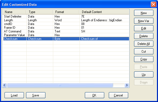Click the Hex format cell in the Start Delimiter row
158x102 pixels.
point(66,16)
